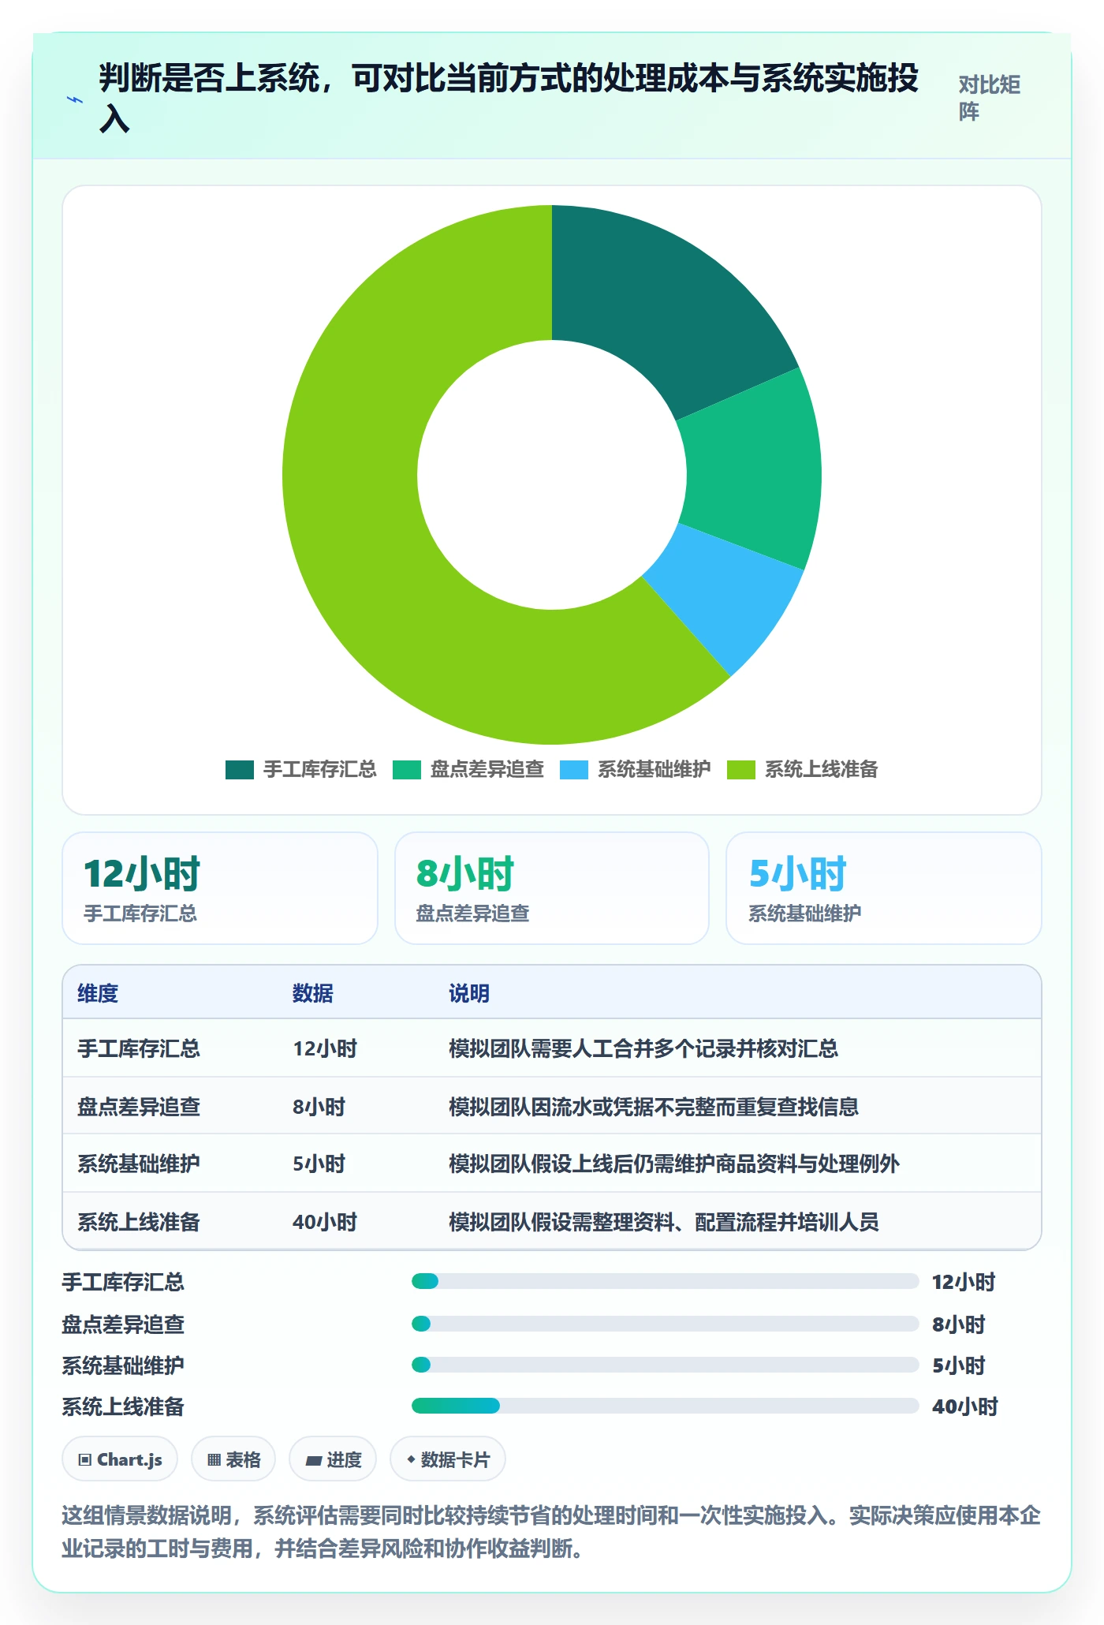Click description 模拟团队假设上线后仍需维护商品资料与处理例外
This screenshot has width=1104, height=1625.
[674, 1164]
